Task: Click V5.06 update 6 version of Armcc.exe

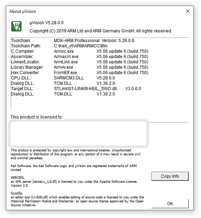Action: pos(122,51)
